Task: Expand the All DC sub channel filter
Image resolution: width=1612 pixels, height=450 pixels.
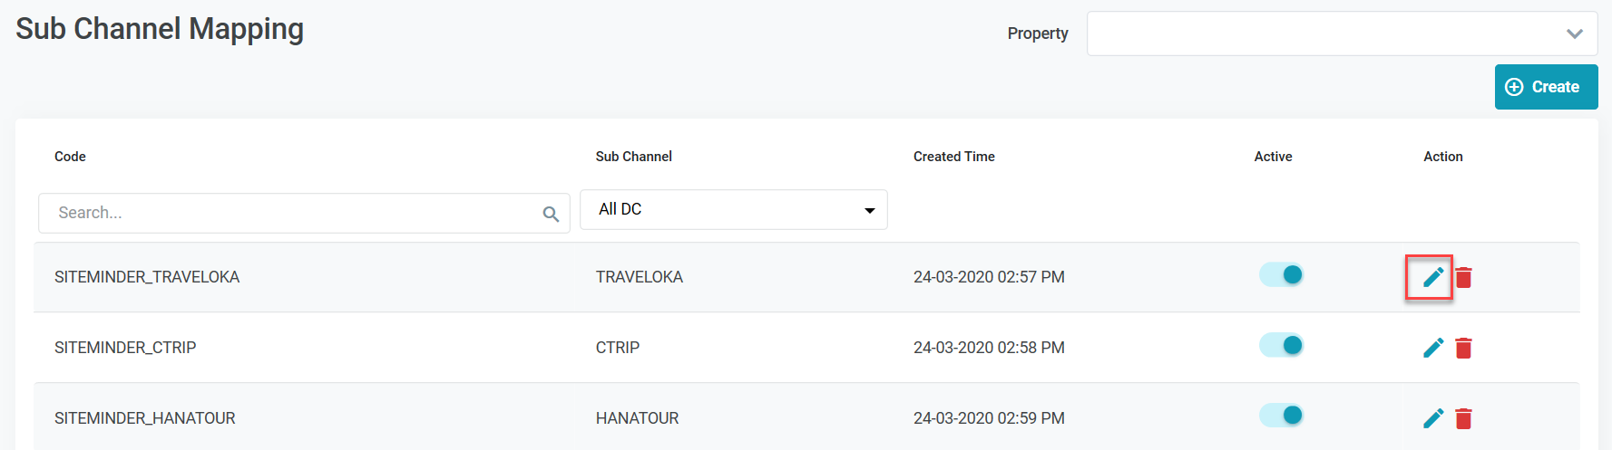Action: point(733,209)
